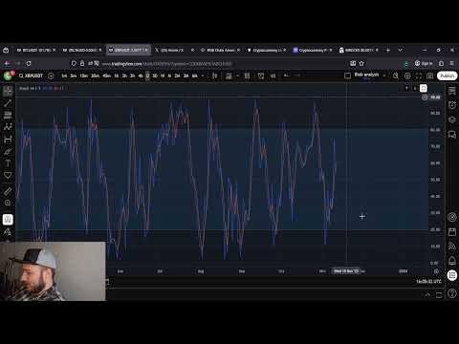Open the Calendar panel
Image resolution: width=459 pixels, height=344 pixels.
click(x=452, y=231)
